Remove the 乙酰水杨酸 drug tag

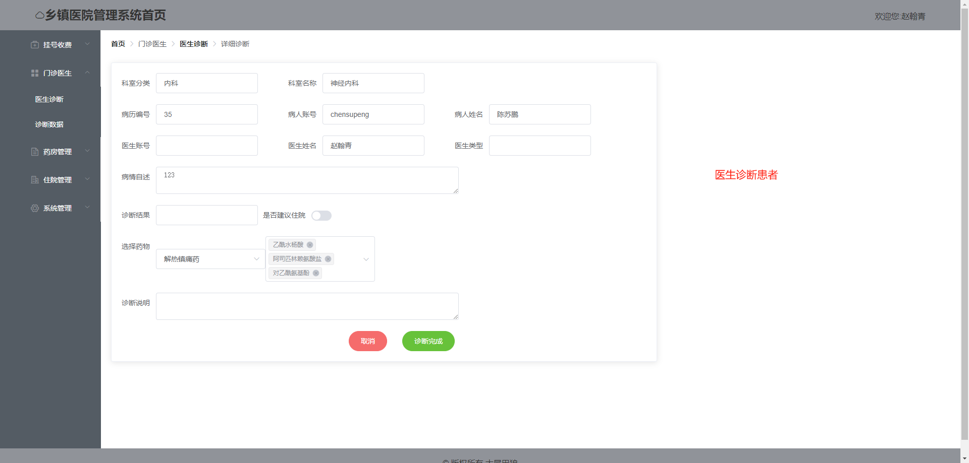(310, 245)
